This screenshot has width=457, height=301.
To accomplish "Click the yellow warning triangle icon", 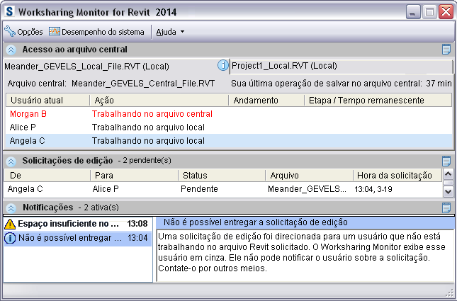I will (x=10, y=224).
